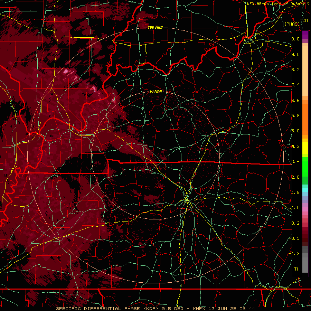Viewport: 311px width, 311px height.
Task: Pick the bright green color bar segment
Action: [305, 167]
